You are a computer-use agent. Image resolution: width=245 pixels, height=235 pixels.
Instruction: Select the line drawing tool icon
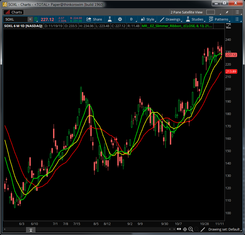pyautogui.click(x=203, y=229)
